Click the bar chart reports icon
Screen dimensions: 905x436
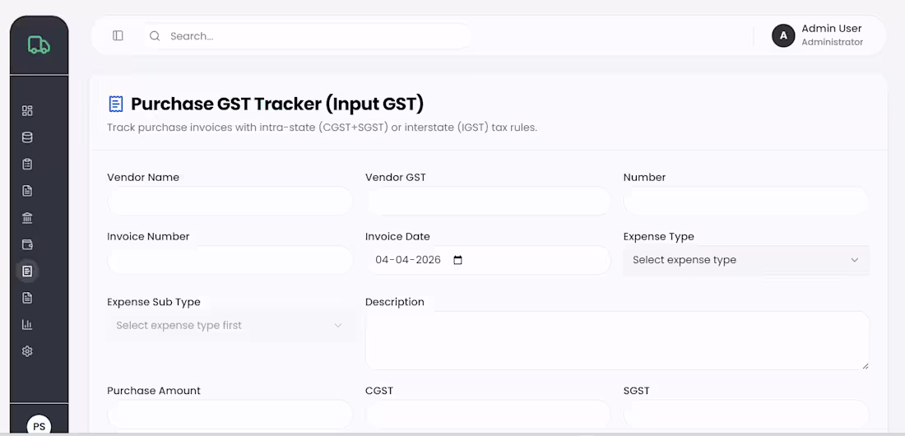27,324
